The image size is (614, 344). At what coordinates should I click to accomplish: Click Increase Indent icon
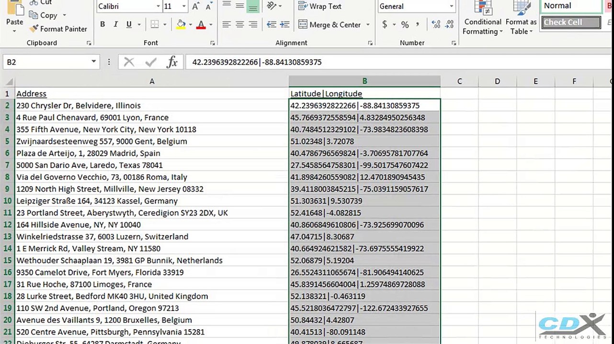tap(285, 24)
